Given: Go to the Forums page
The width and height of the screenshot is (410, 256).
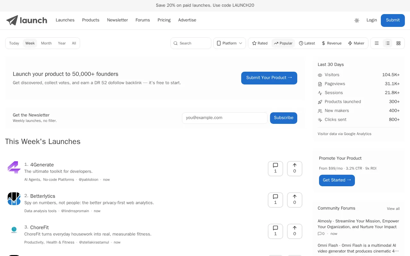Looking at the screenshot, I should [143, 20].
